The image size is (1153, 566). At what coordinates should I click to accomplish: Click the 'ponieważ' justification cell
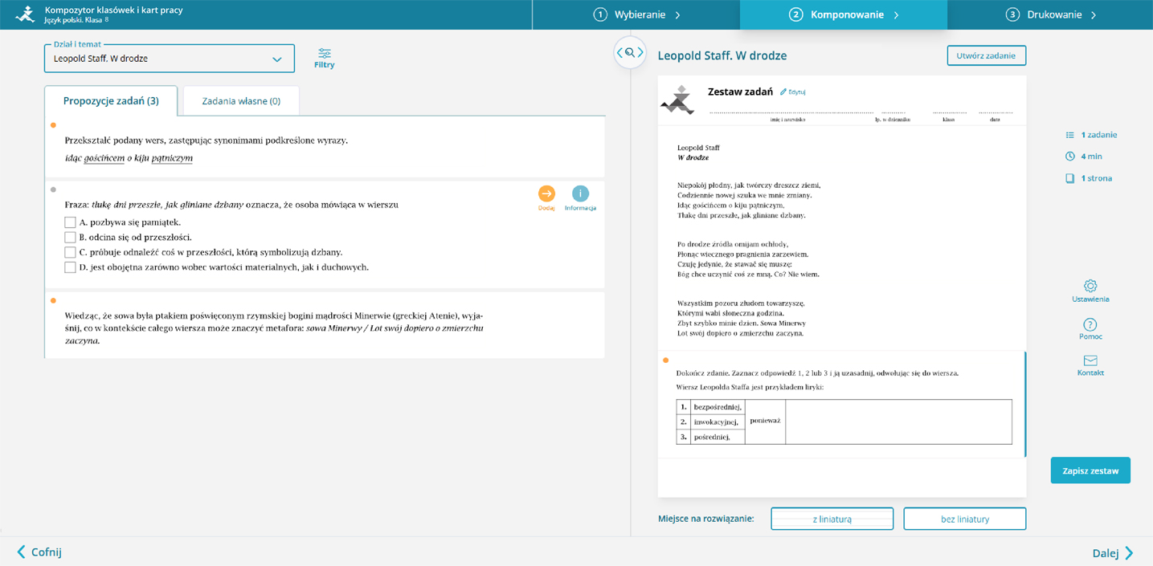(765, 421)
